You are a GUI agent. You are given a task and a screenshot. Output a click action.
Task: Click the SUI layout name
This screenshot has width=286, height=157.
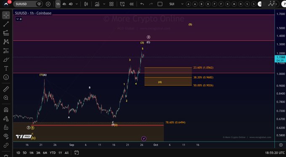(172, 4)
